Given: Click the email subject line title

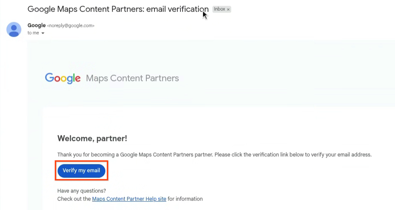Looking at the screenshot, I should (x=118, y=9).
